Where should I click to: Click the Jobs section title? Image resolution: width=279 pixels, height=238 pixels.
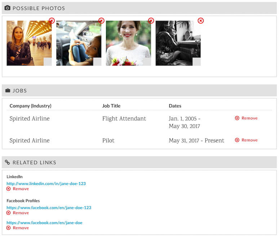20,91
